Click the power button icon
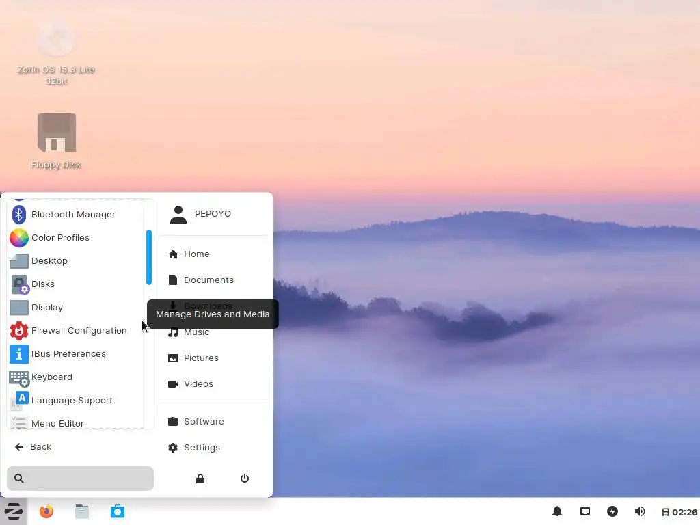The image size is (700, 525). click(x=245, y=479)
